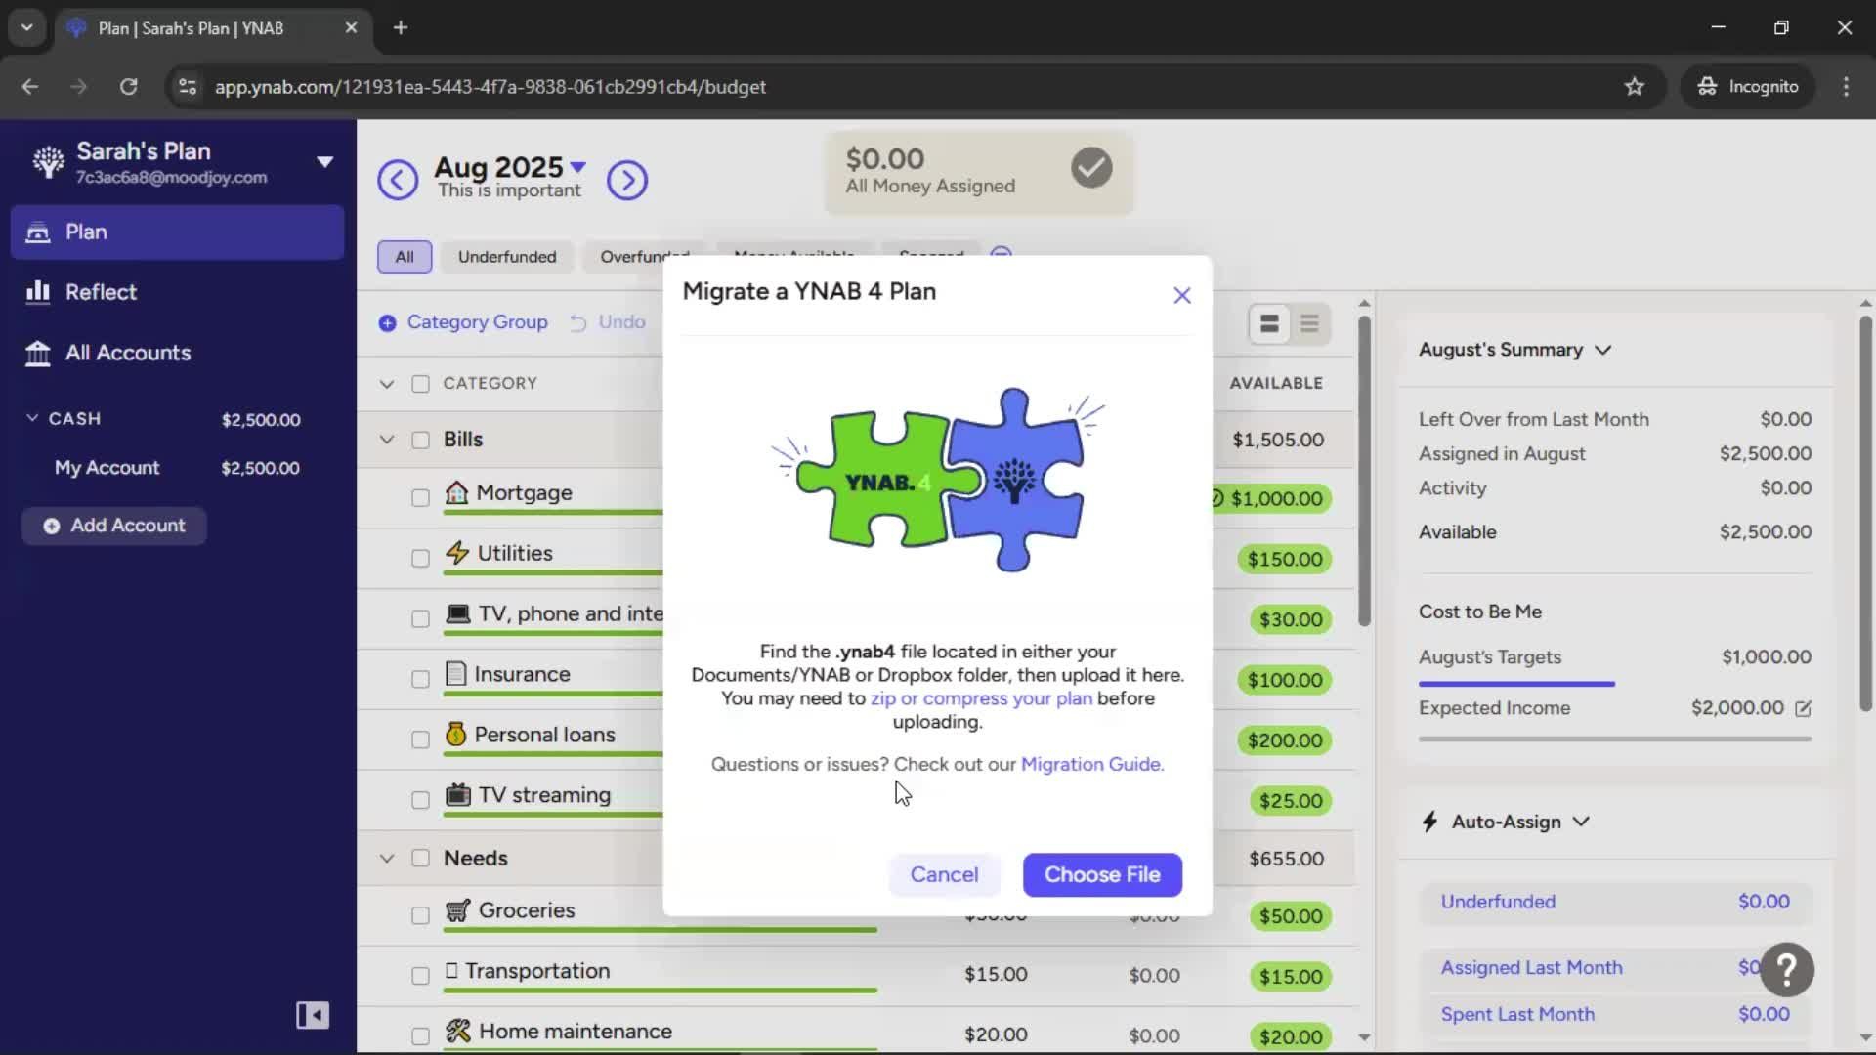Bookmark this page with the star icon
This screenshot has width=1876, height=1055.
tap(1634, 87)
